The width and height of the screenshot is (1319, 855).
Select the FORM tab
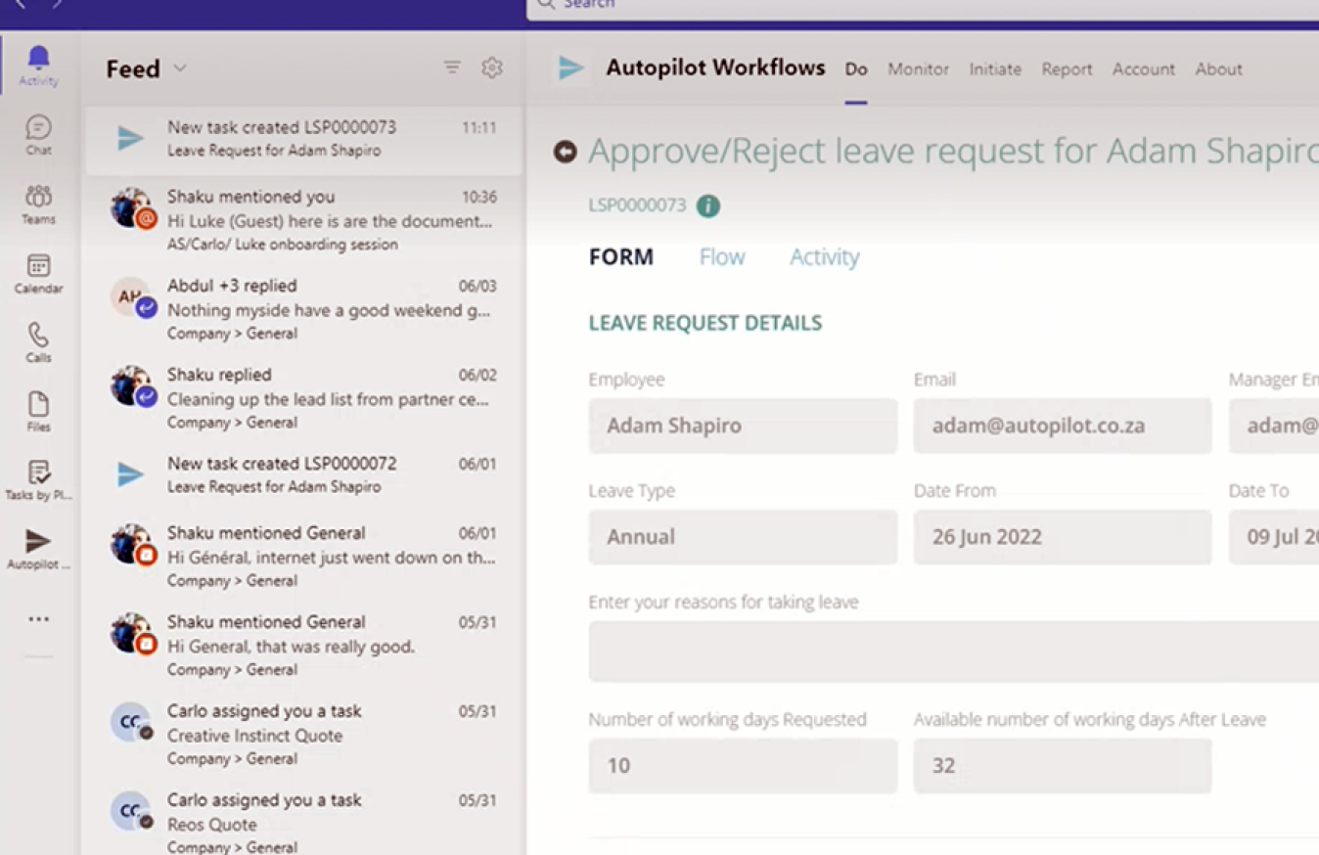pos(621,257)
